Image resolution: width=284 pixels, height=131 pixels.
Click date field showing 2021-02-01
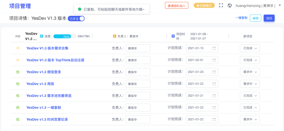pyautogui.click(x=202, y=60)
